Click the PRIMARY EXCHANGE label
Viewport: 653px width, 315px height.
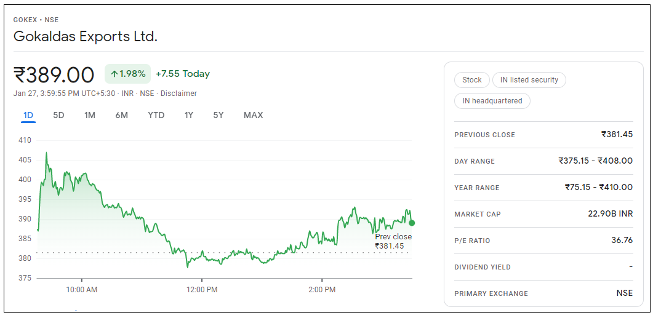pos(491,294)
